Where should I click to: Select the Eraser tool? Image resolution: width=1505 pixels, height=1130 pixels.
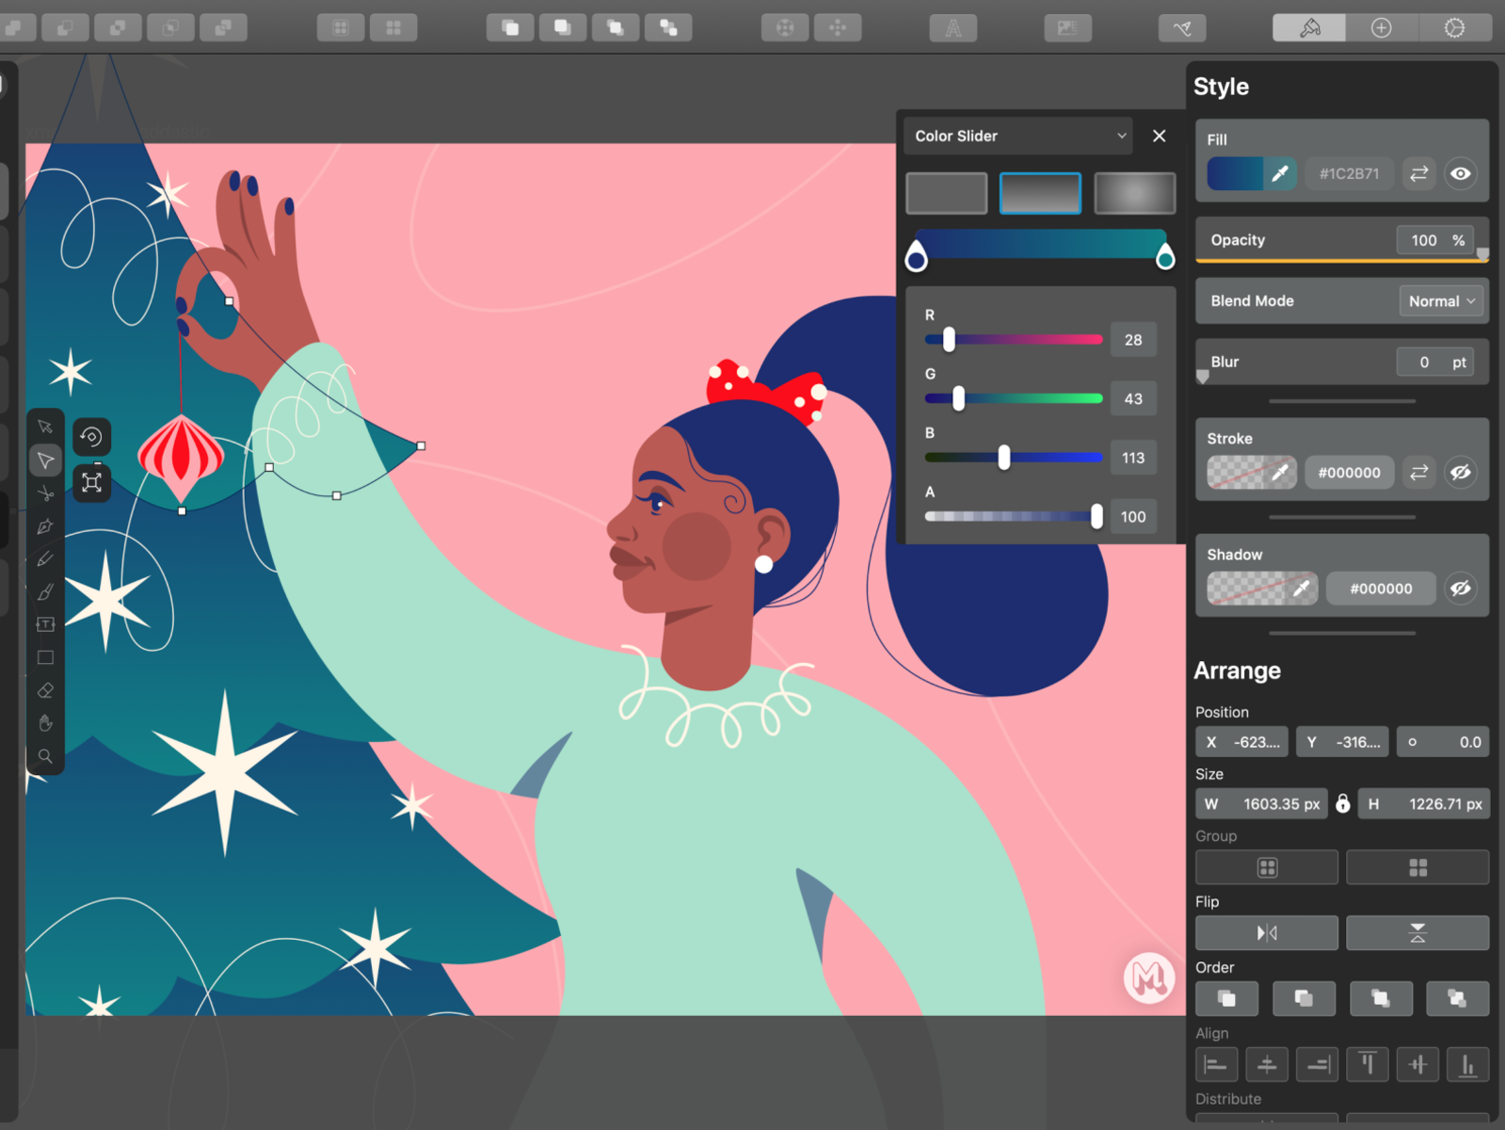45,690
